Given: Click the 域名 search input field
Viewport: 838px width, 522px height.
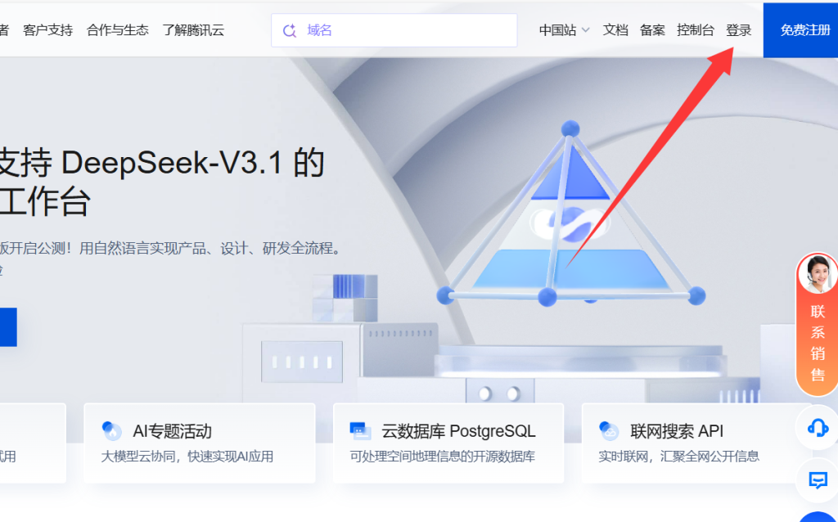Looking at the screenshot, I should (x=394, y=30).
